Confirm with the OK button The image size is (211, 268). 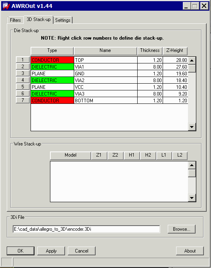coord(21,251)
